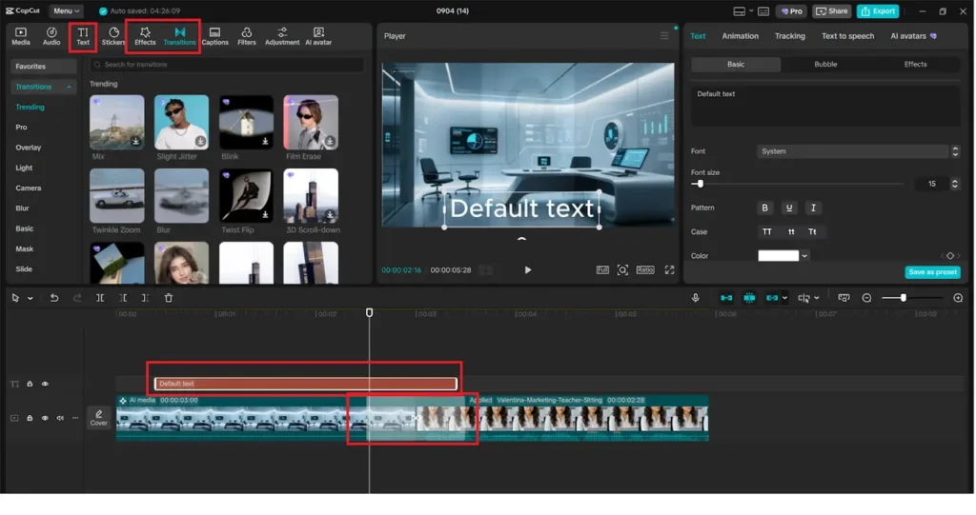This screenshot has height=515, width=976.
Task: Open the Captions tool
Action: coord(214,36)
